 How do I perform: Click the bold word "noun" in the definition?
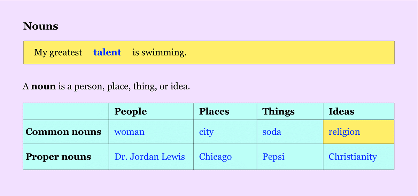point(44,86)
